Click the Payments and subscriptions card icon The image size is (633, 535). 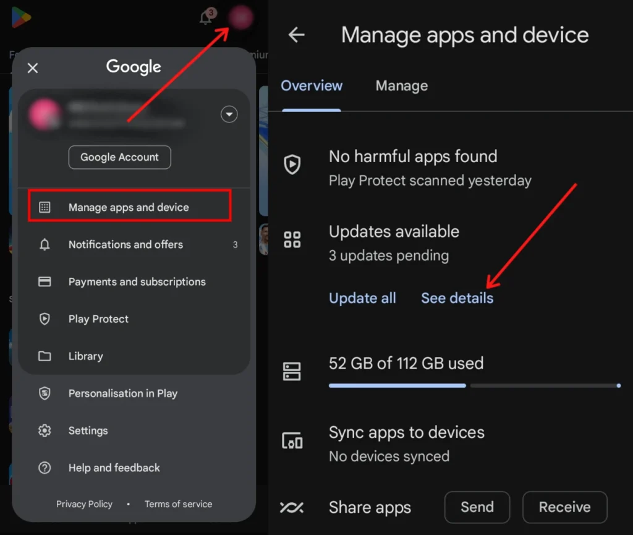(x=45, y=282)
